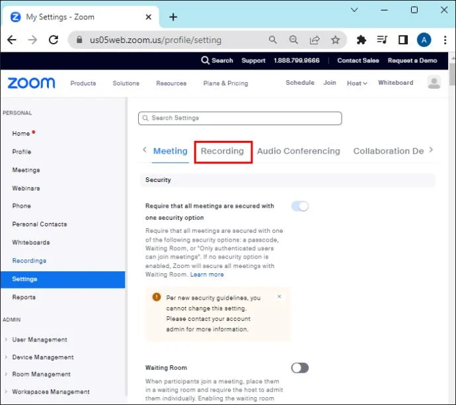Click the share page icon in address bar
This screenshot has height=405, width=456.
coord(315,40)
